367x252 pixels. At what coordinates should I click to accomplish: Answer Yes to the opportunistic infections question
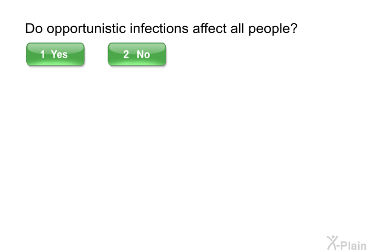pyautogui.click(x=55, y=54)
